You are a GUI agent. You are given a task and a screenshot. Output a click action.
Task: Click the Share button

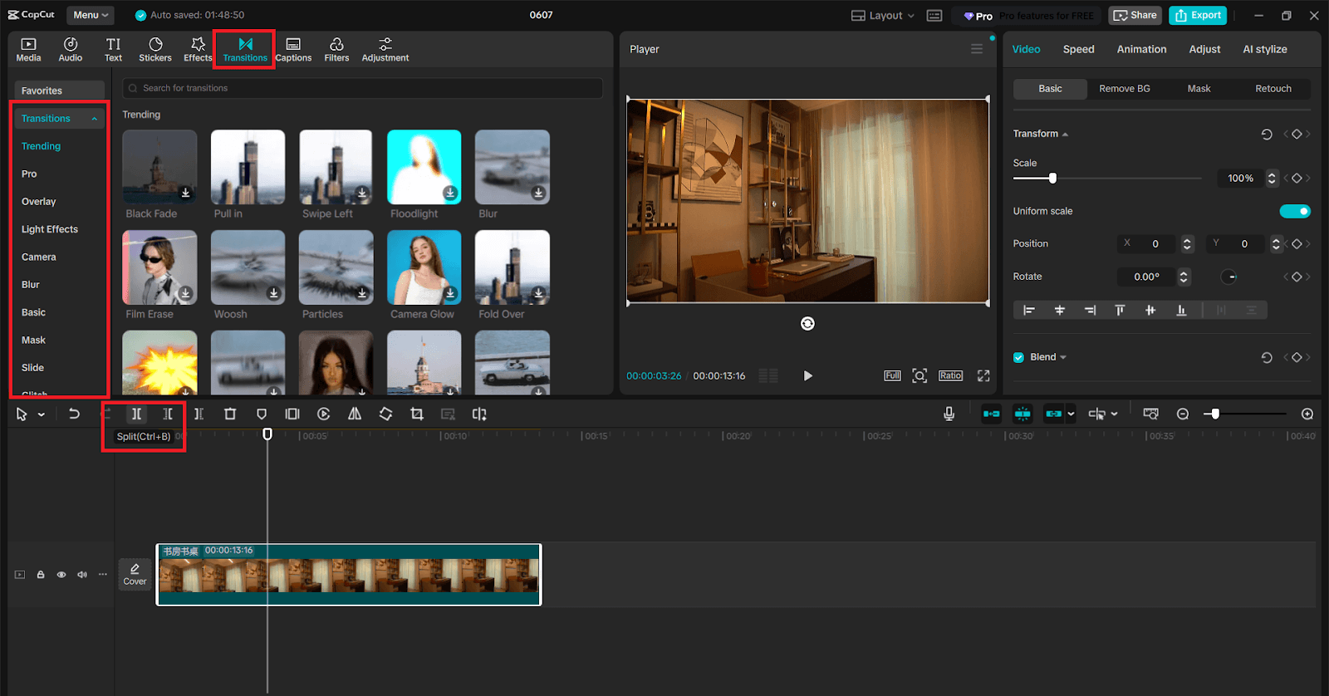(x=1135, y=15)
